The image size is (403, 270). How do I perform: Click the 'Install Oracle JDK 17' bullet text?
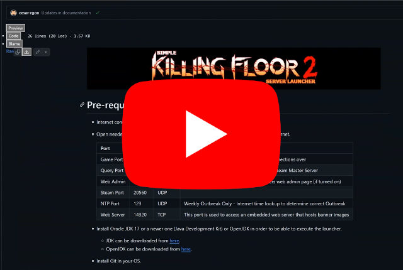(219, 229)
